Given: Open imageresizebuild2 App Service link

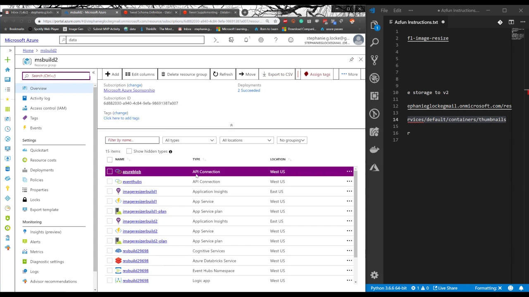Looking at the screenshot, I should tap(140, 231).
